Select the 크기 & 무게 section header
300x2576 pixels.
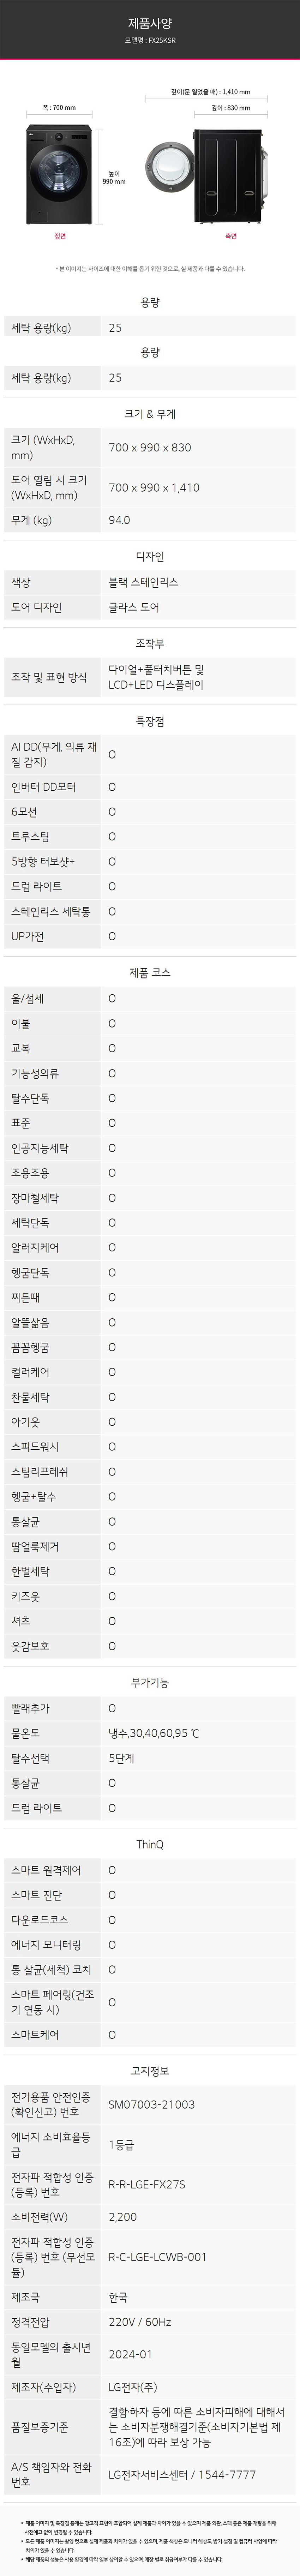click(150, 413)
